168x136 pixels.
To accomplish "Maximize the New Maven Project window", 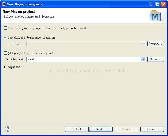I will pos(158,4).
